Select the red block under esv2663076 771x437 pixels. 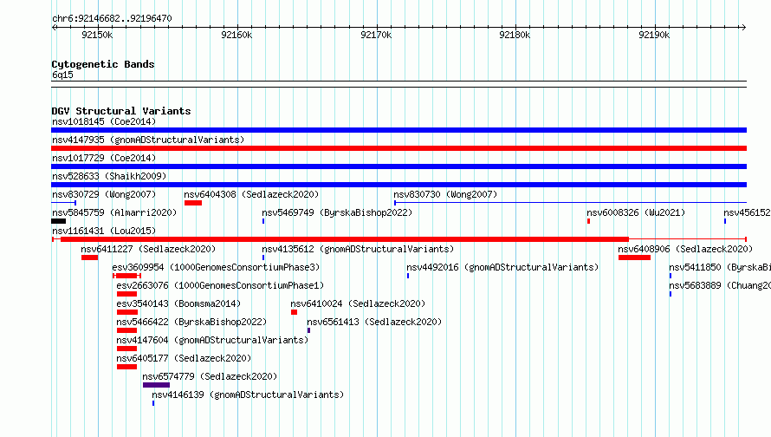pyautogui.click(x=126, y=294)
